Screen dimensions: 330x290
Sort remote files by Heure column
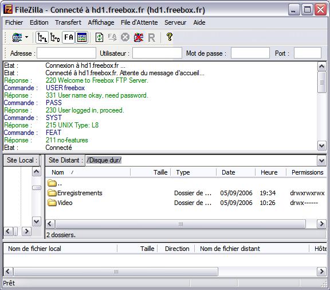270,172
